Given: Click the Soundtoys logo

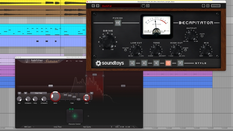Looking at the screenshot, I should click(110, 63).
